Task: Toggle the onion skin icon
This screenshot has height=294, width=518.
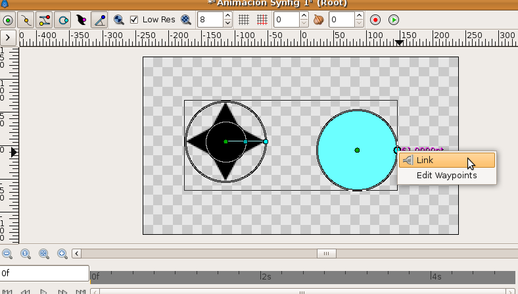Action: click(x=318, y=20)
